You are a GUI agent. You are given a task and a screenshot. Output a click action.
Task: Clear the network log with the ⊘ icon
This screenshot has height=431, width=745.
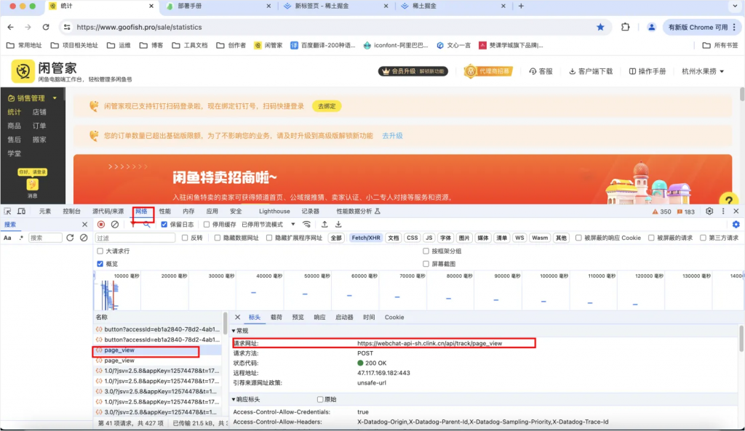(x=115, y=225)
